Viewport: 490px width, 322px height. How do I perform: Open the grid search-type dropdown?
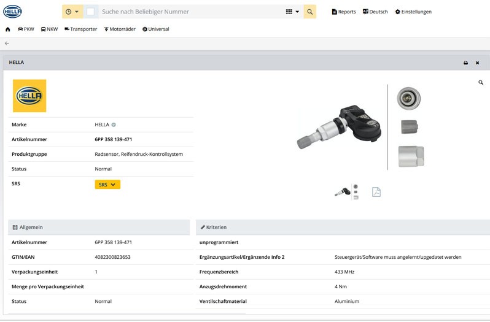[292, 12]
